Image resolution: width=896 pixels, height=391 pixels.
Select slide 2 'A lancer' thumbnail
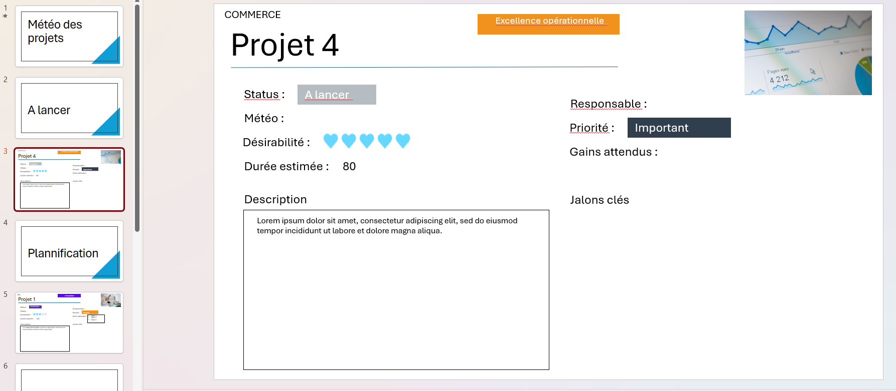click(69, 108)
